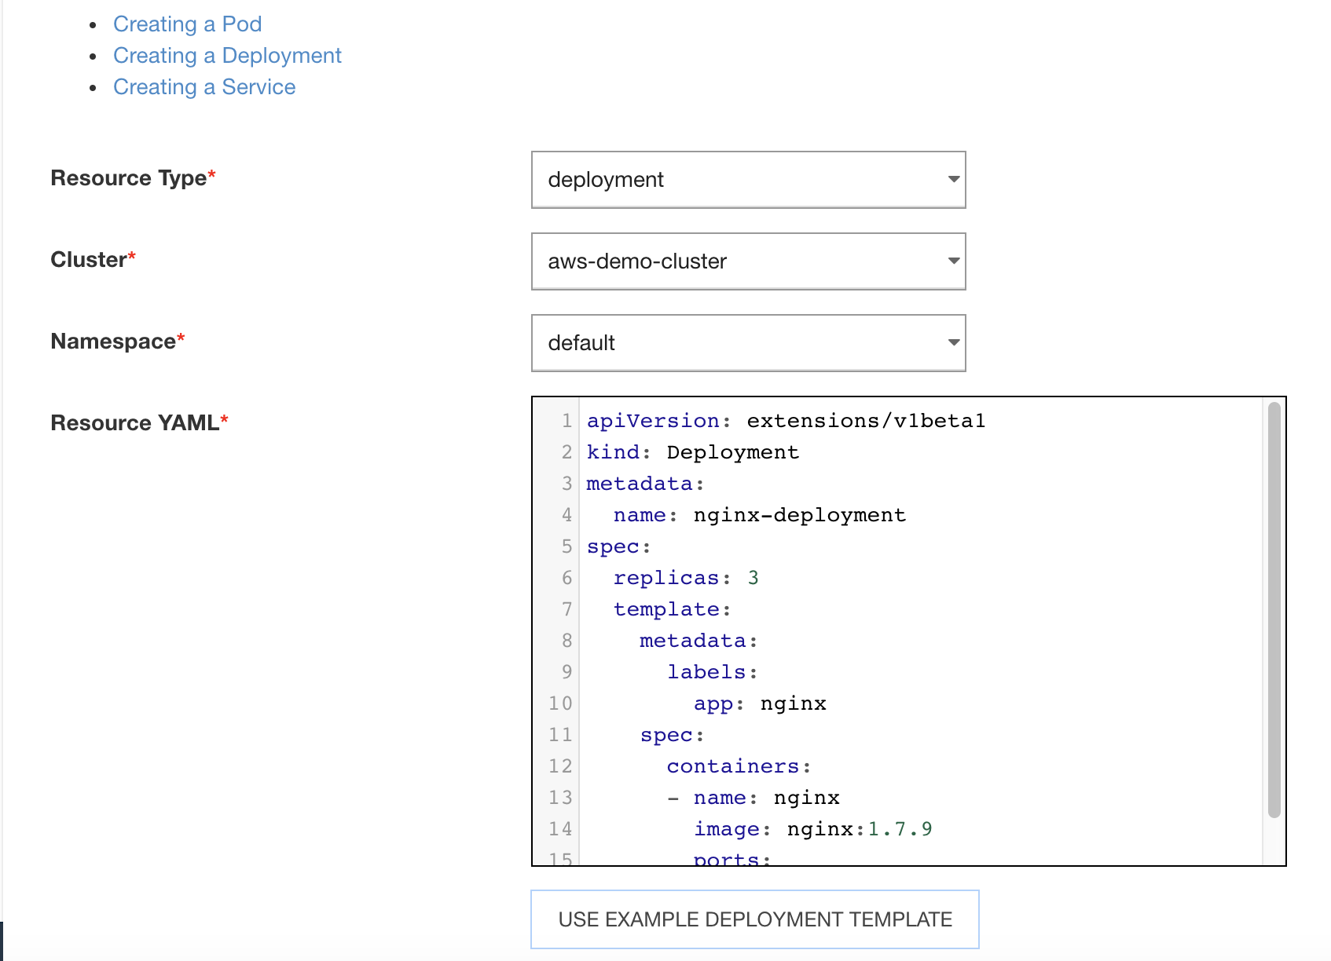1331x961 pixels.
Task: Follow the Creating a Service link
Action: 204,87
